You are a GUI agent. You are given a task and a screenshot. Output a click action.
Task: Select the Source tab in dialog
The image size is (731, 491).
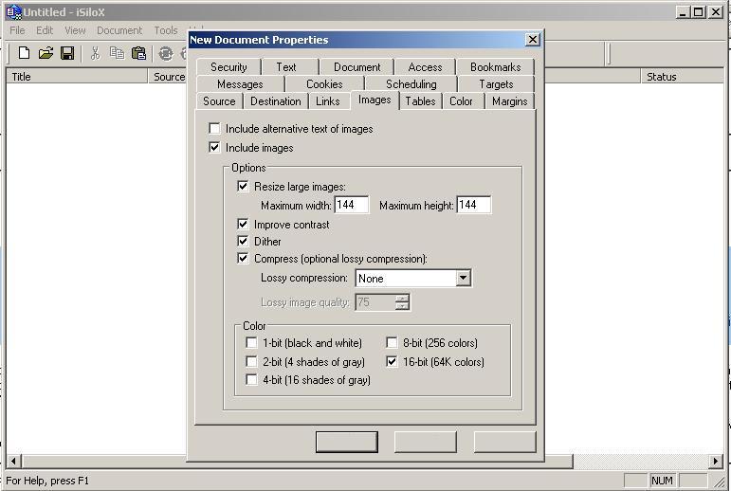point(219,101)
